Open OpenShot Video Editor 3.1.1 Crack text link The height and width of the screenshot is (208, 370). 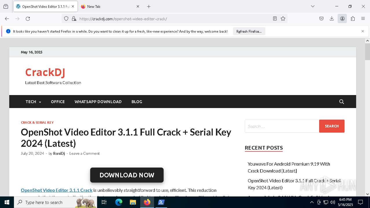(57, 190)
